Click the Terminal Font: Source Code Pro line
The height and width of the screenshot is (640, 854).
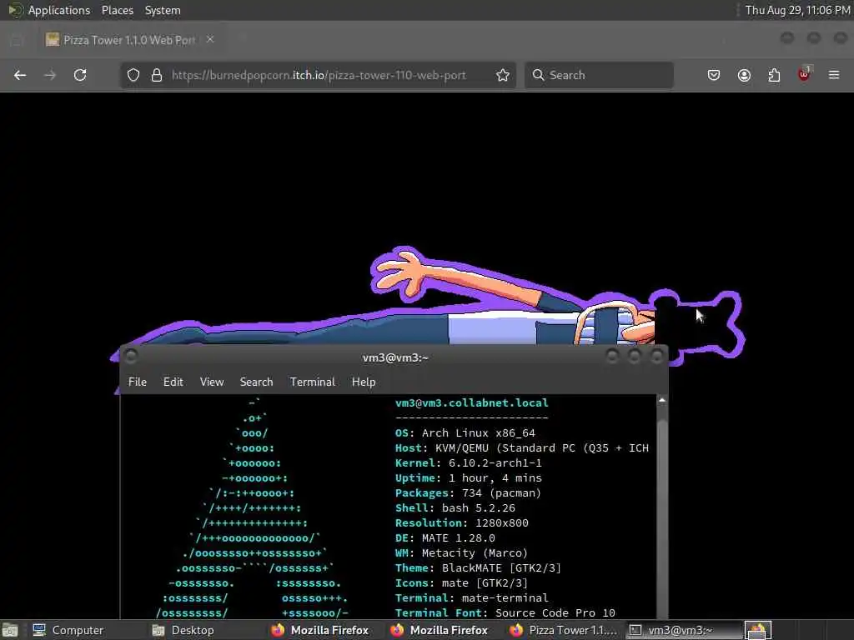click(x=505, y=612)
